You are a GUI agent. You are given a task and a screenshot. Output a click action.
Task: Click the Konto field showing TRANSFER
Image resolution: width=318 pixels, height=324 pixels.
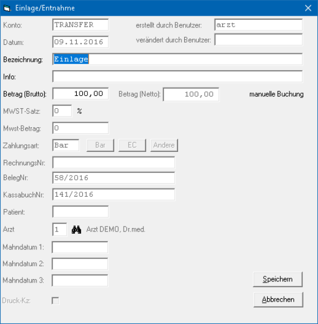[81, 25]
